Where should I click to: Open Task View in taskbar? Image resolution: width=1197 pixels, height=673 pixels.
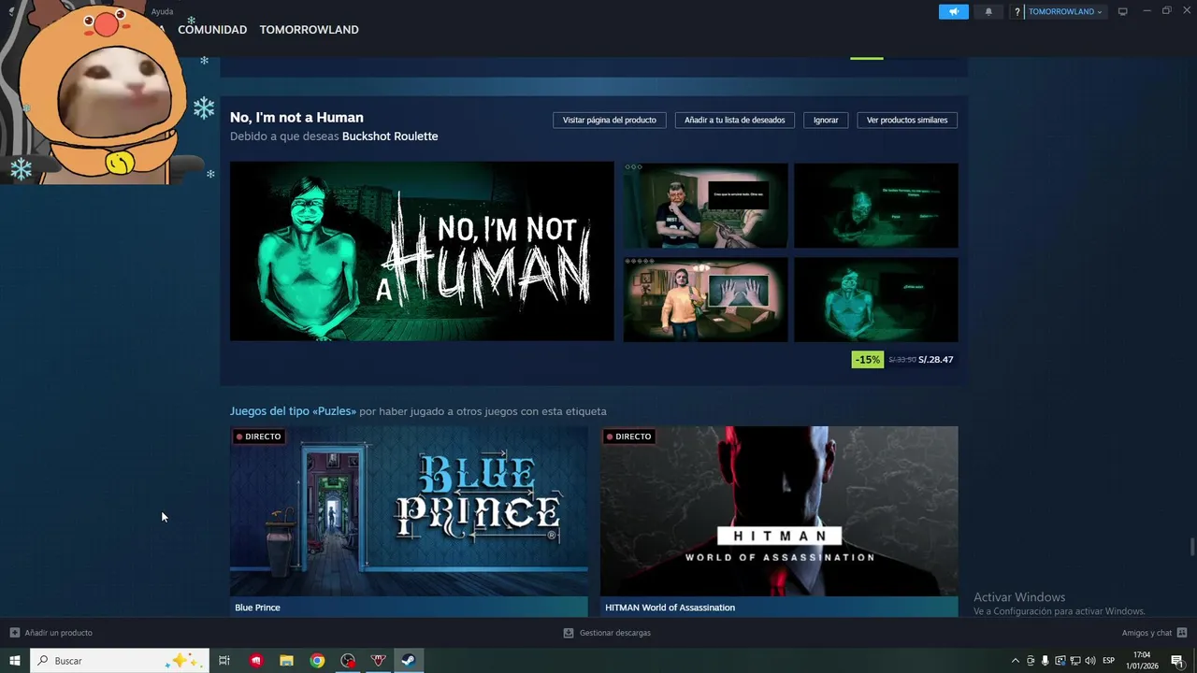pyautogui.click(x=224, y=661)
